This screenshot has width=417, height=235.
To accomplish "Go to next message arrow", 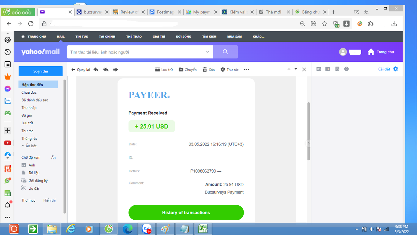I will coord(296,69).
